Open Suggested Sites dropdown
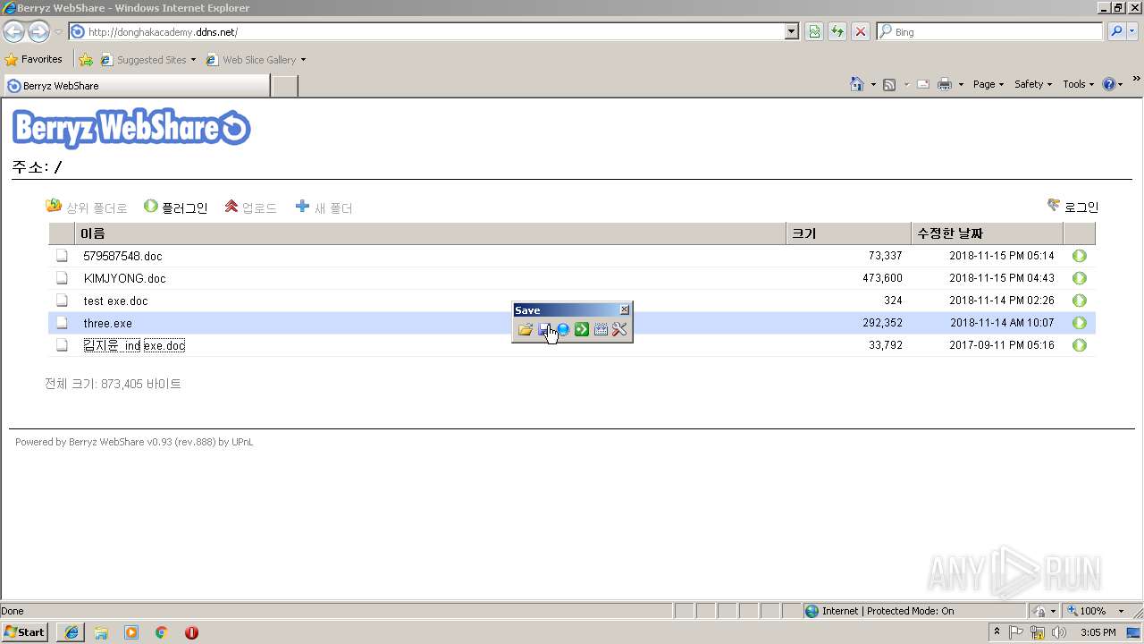The height and width of the screenshot is (644, 1144). tap(147, 60)
